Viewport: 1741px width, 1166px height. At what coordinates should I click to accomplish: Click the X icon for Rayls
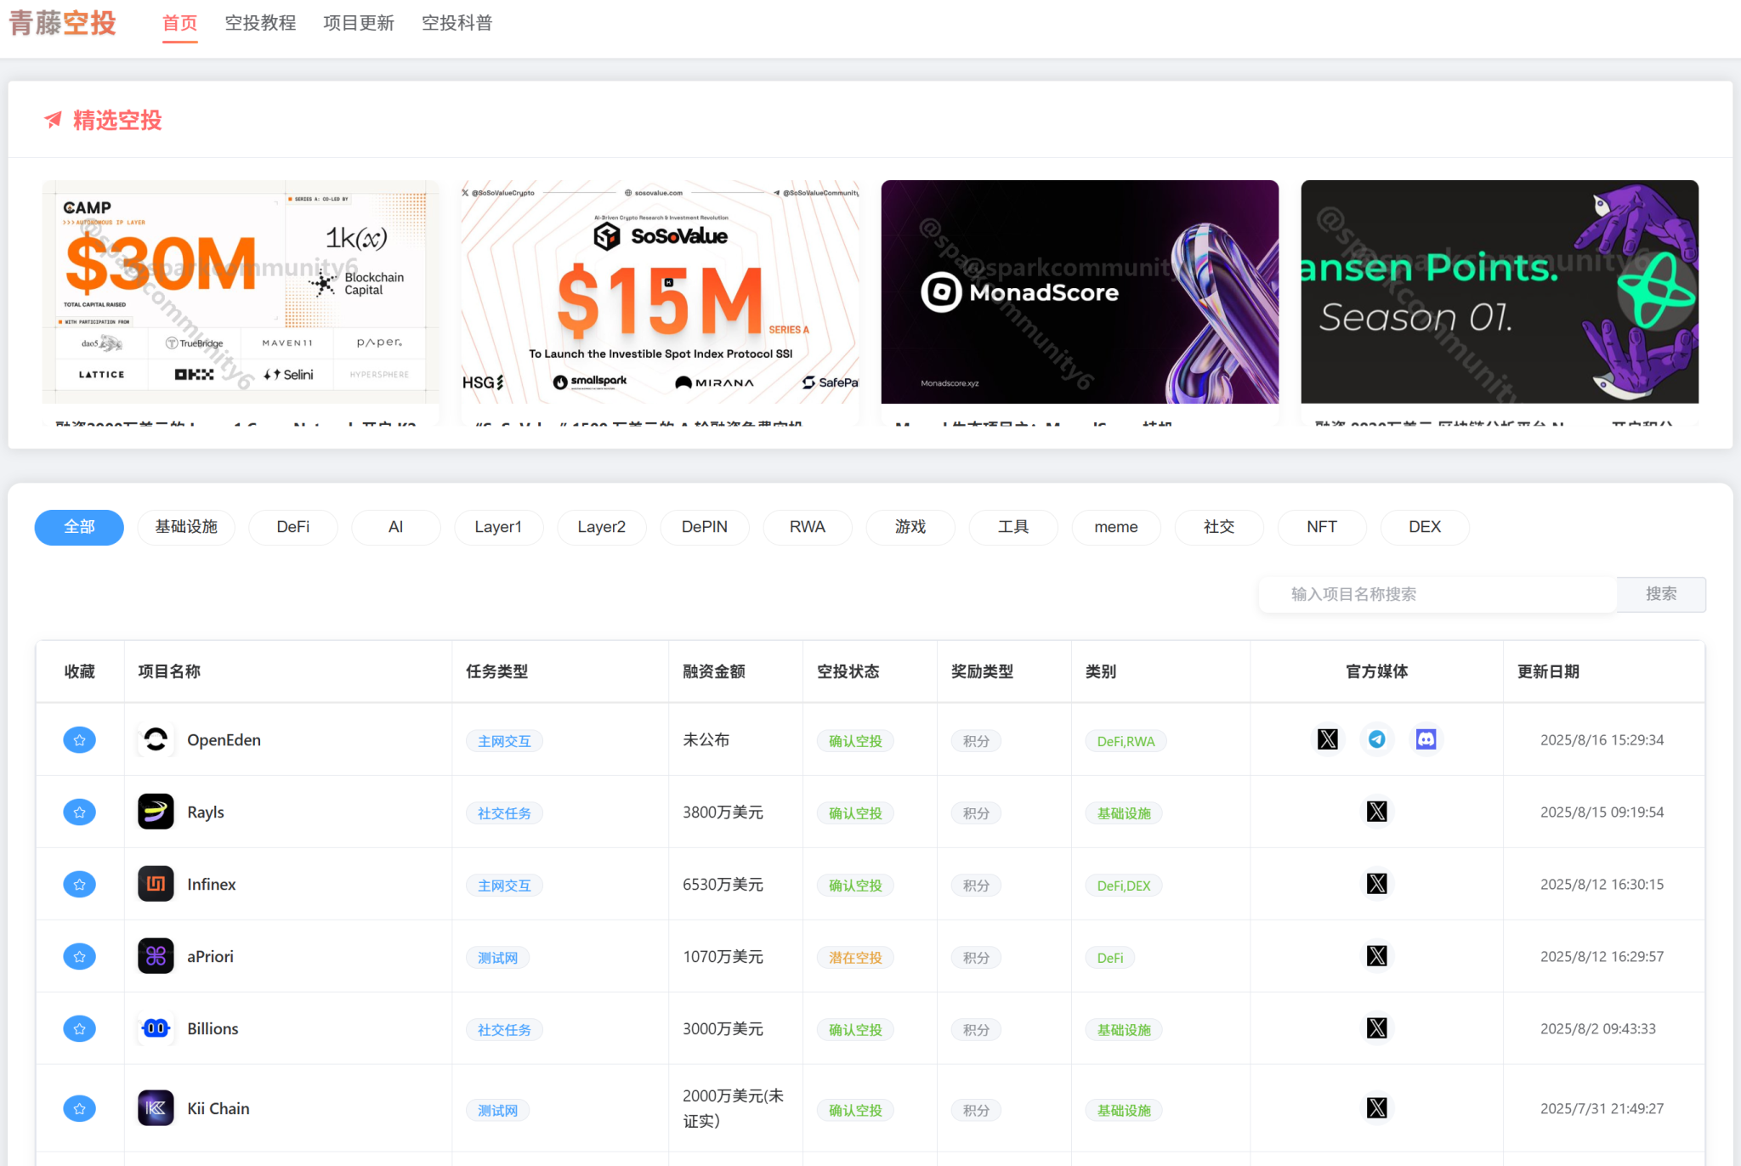pos(1376,812)
